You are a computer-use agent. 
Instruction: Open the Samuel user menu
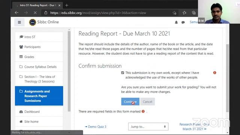(194, 22)
